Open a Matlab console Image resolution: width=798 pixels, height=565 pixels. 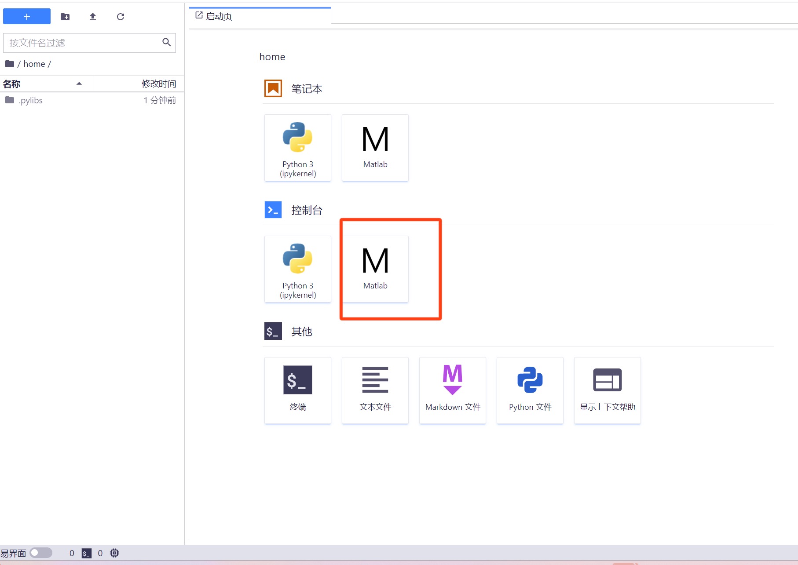point(375,269)
